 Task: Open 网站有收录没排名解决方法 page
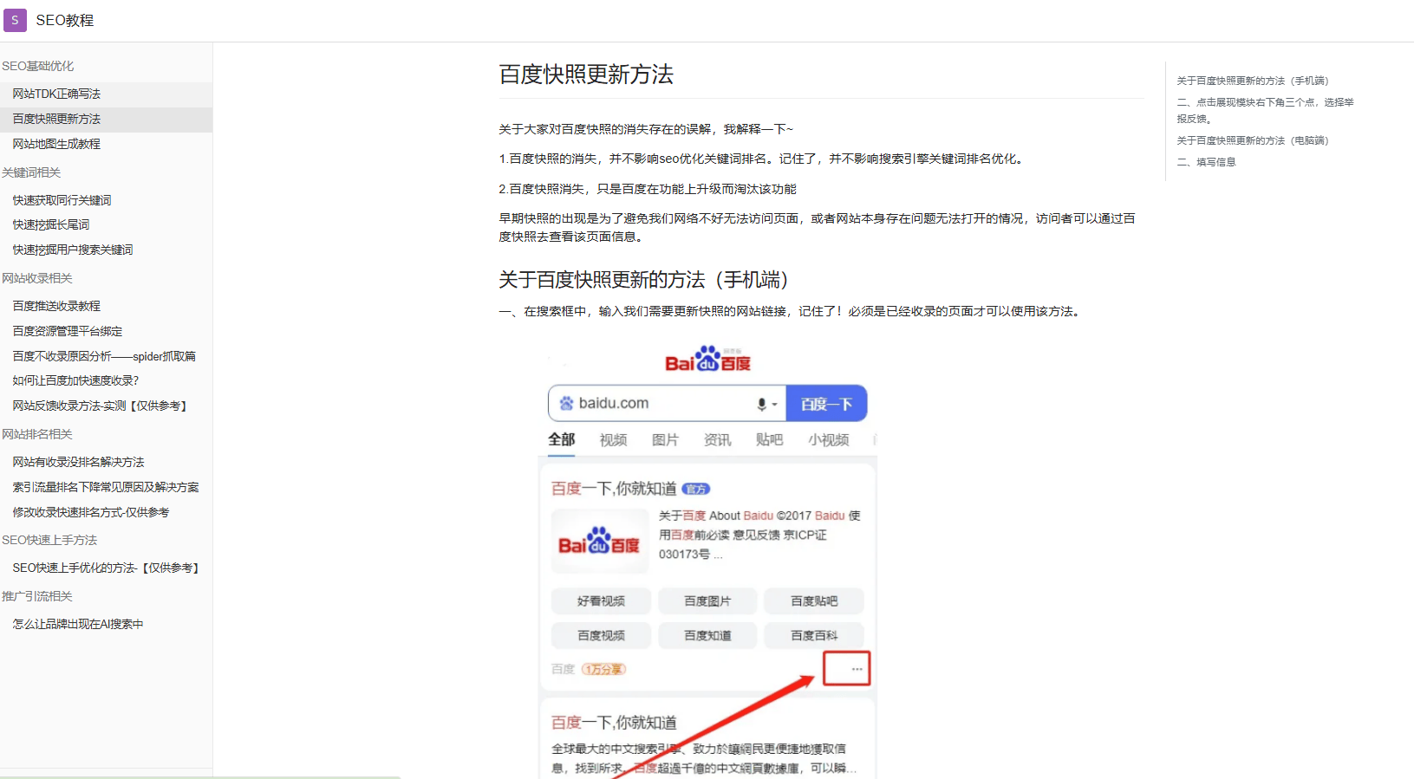click(x=78, y=462)
